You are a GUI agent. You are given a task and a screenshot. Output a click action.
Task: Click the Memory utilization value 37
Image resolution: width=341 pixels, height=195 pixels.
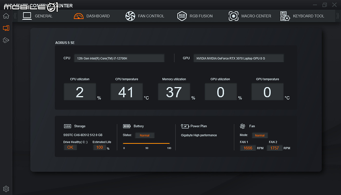coord(174,92)
